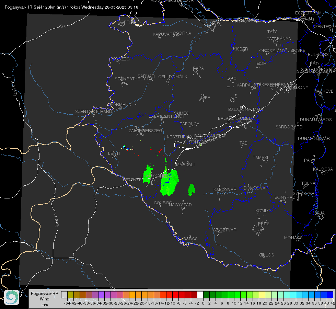Screen dimensions: 336x309
Task: Click the BONYHÁD label
Action: tap(285, 197)
